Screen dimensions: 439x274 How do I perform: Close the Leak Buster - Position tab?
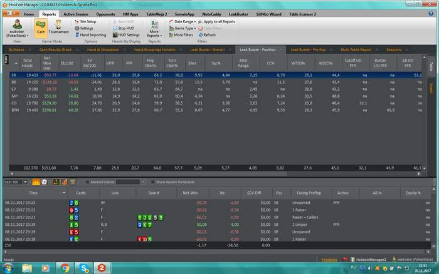click(x=281, y=49)
